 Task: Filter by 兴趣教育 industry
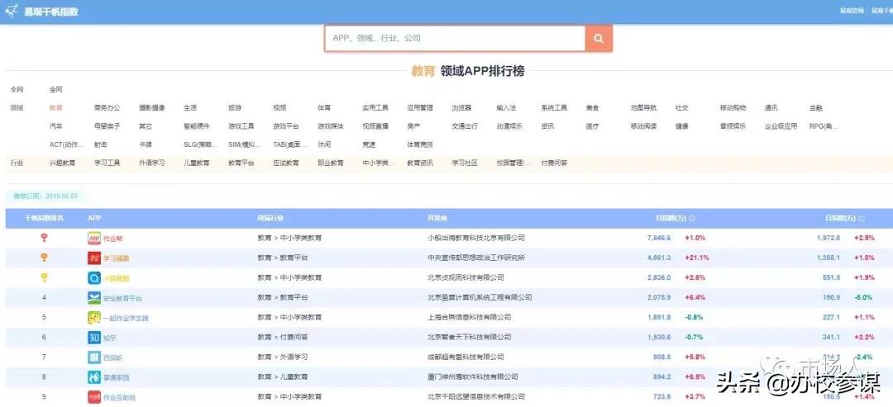coord(62,163)
